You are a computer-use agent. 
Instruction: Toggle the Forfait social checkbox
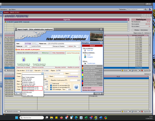(51, 84)
